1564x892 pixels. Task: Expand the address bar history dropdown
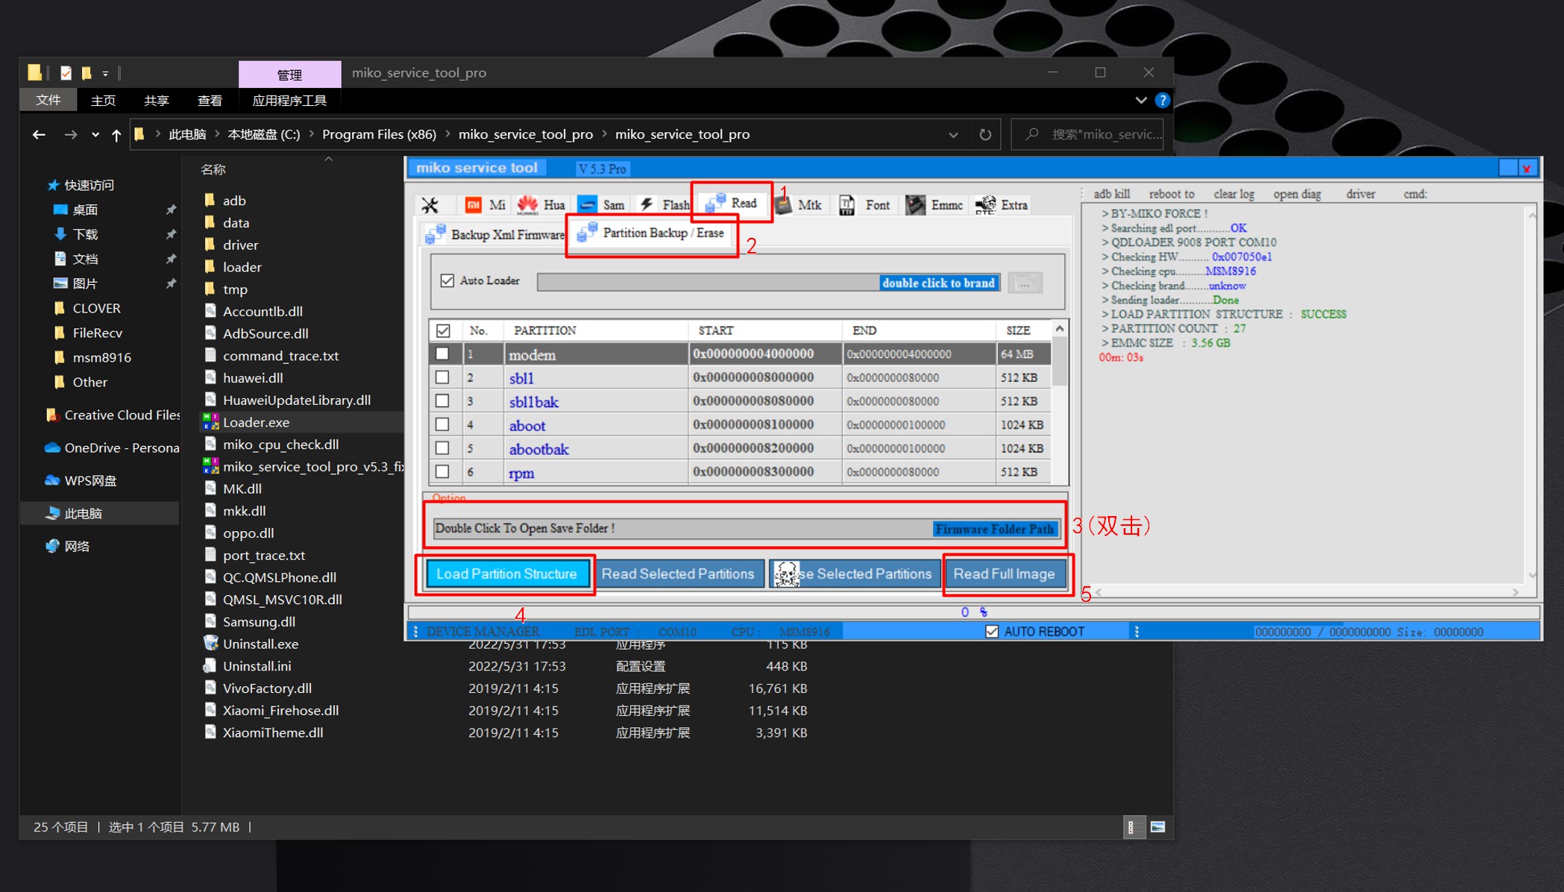point(953,135)
